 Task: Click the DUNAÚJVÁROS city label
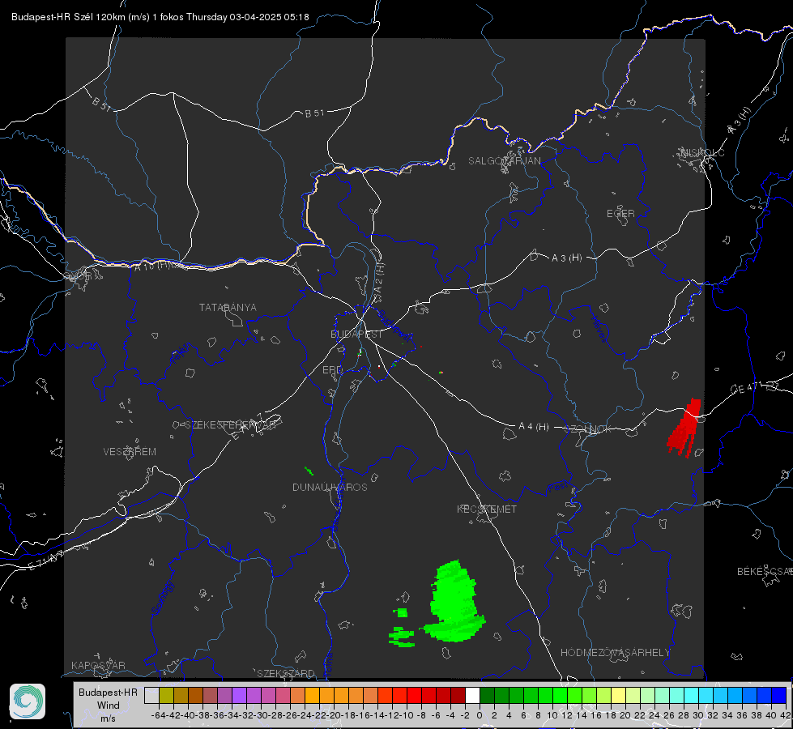click(x=330, y=487)
